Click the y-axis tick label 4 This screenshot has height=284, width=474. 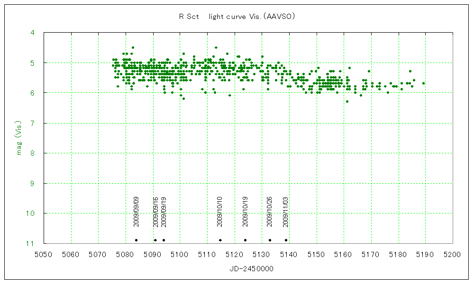(32, 33)
